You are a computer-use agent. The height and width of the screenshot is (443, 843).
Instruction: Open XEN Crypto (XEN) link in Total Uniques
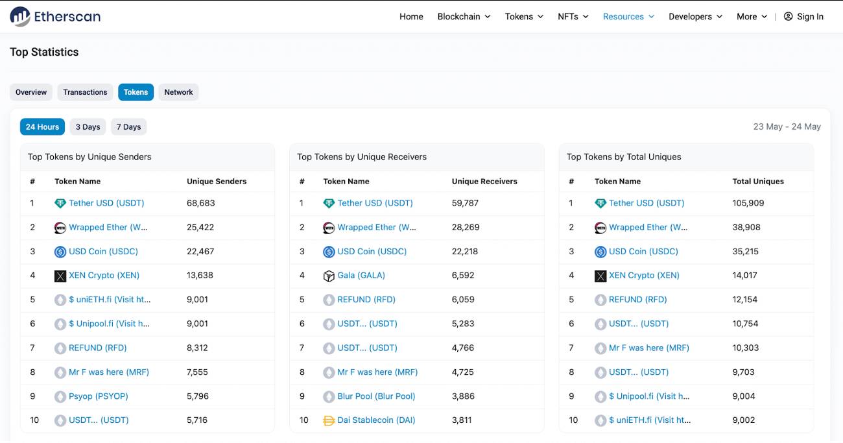click(x=644, y=276)
